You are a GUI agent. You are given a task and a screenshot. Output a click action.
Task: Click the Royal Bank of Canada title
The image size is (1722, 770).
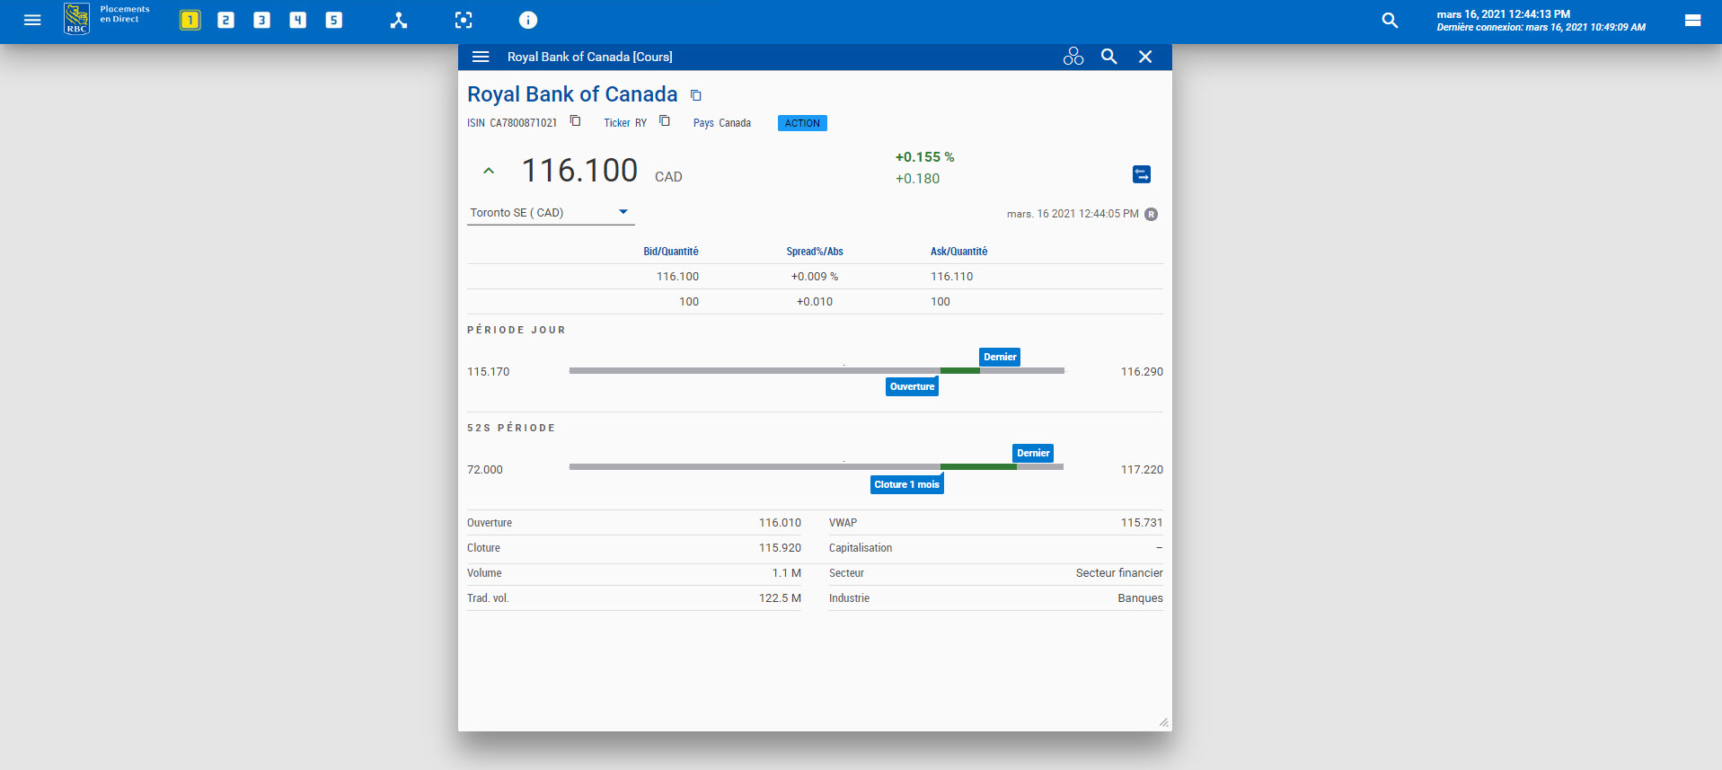coord(572,94)
